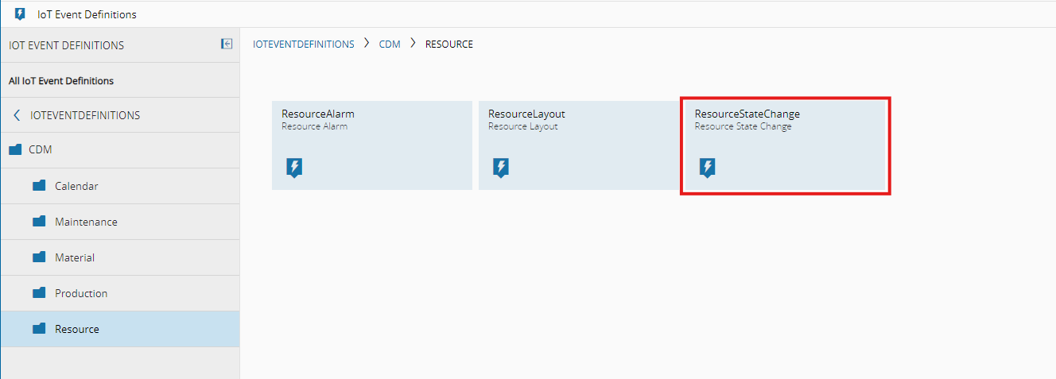
Task: Click the Material folder icon
Action: 39,257
